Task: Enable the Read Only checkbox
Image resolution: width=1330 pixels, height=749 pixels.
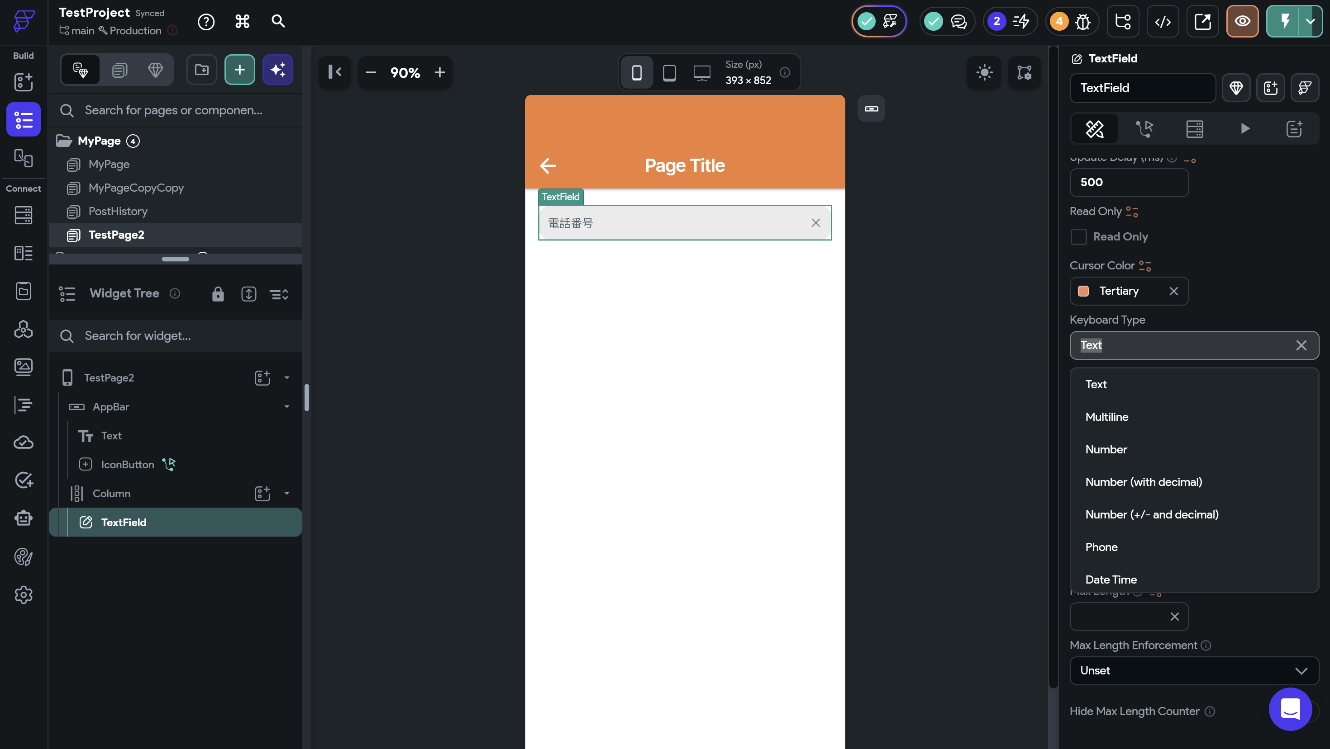Action: click(1078, 237)
